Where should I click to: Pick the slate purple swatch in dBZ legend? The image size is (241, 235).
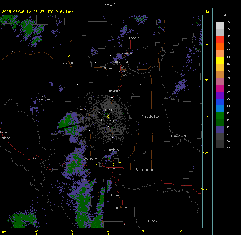click(220, 130)
